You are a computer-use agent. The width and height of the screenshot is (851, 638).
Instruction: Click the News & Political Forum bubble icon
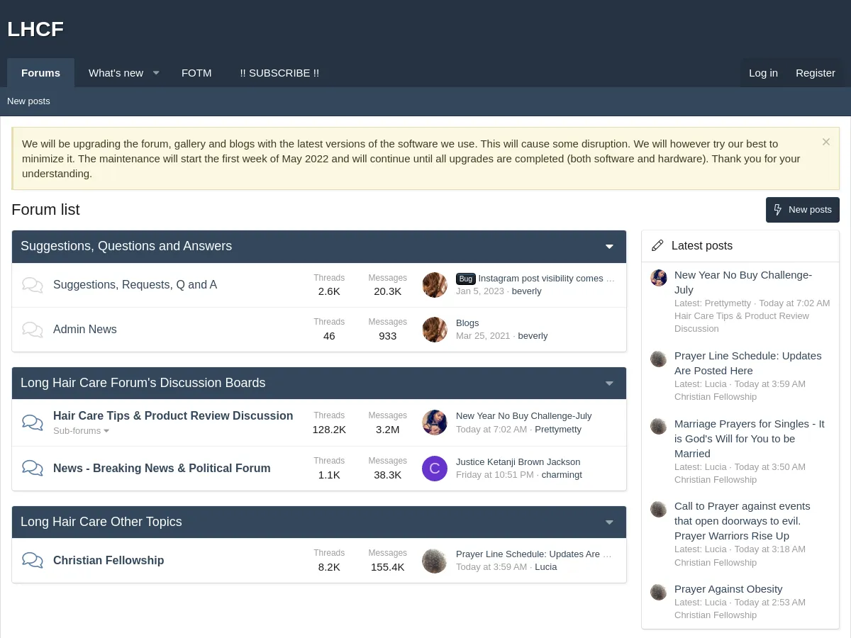33,468
